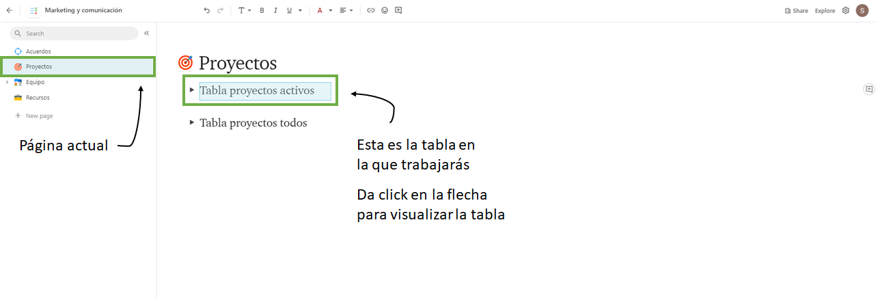Open settings gear icon
Image resolution: width=876 pixels, height=298 pixels.
point(845,10)
